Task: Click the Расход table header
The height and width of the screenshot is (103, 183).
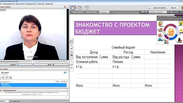Action: tap(128, 52)
